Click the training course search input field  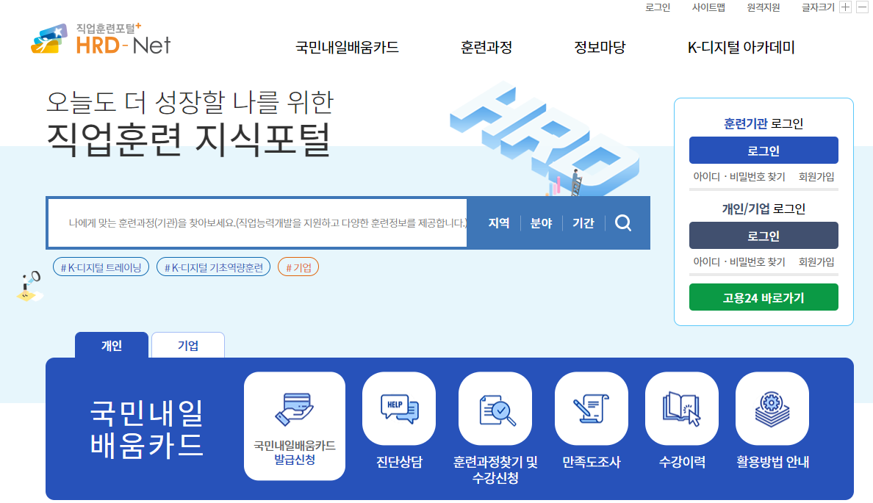click(x=257, y=223)
